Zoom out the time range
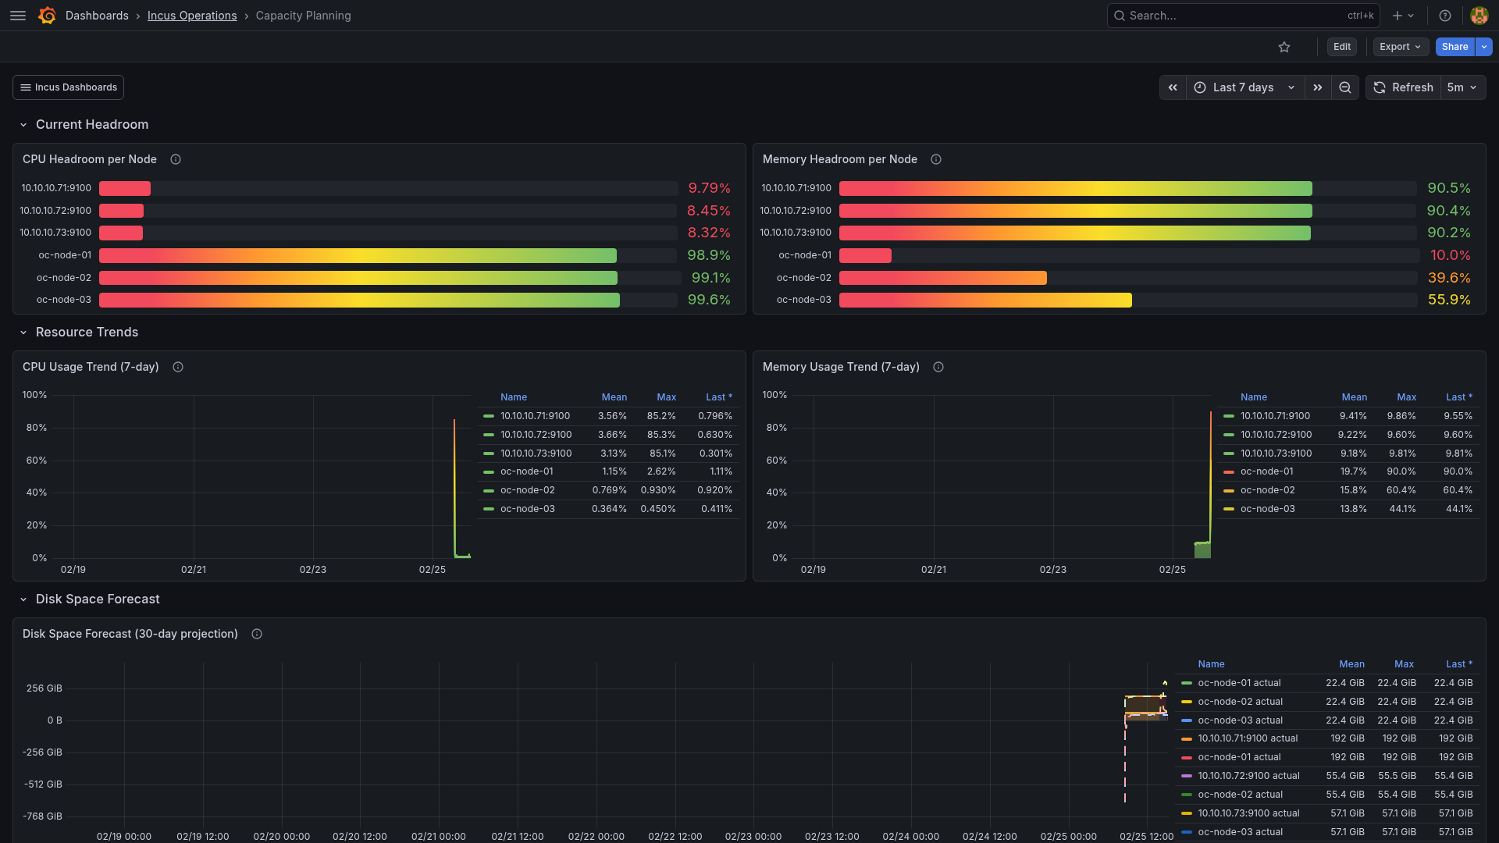Image resolution: width=1499 pixels, height=843 pixels. click(x=1345, y=87)
